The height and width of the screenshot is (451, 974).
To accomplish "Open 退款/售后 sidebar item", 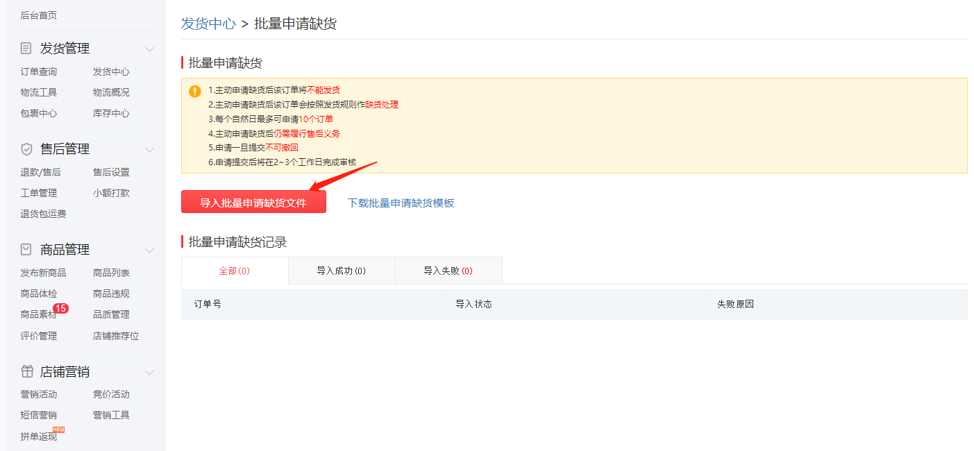I will 41,172.
